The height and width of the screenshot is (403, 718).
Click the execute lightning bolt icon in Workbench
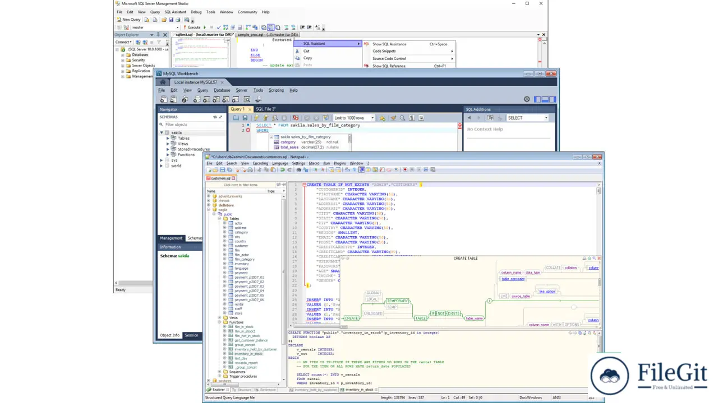coord(257,118)
